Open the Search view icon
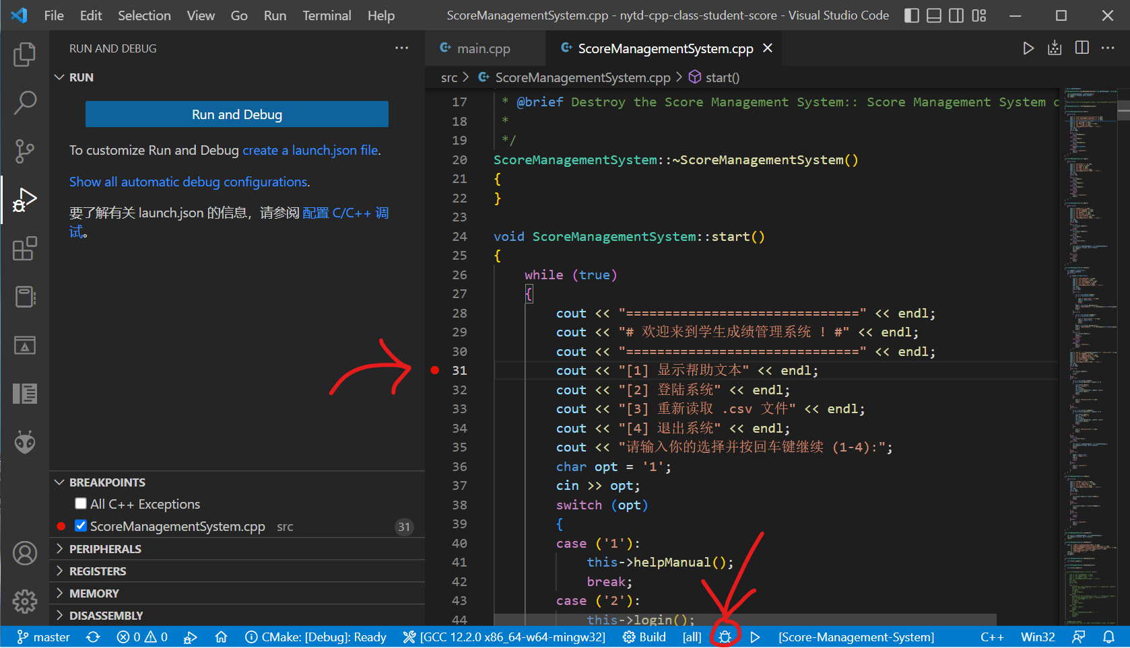The image size is (1130, 648). coord(25,103)
